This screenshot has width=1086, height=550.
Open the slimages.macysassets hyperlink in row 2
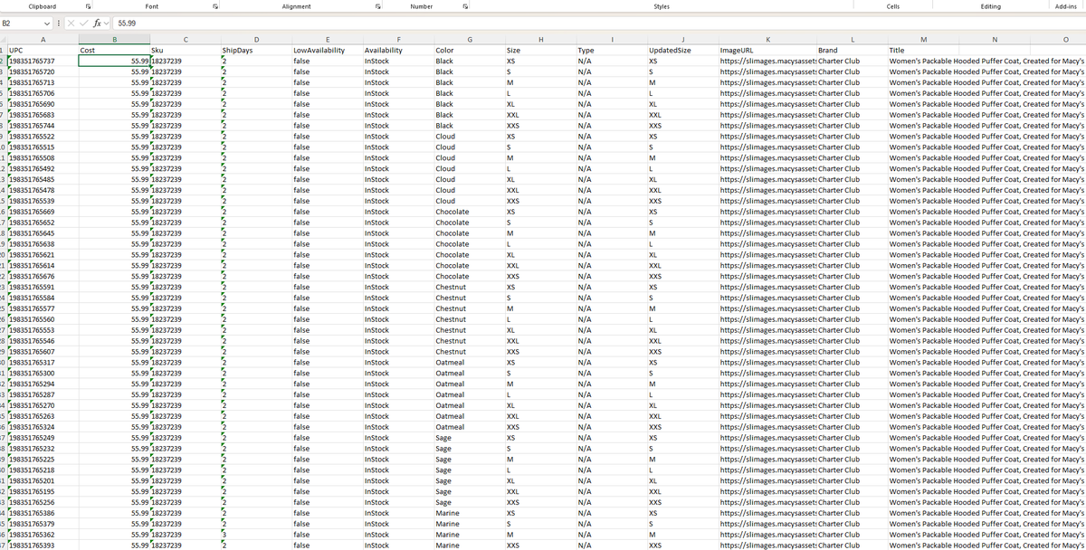763,61
